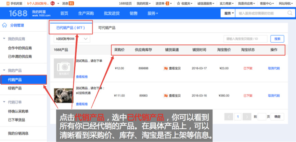Click the Taobao icon in the first product row
The height and width of the screenshot is (142, 296).
tap(166, 68)
